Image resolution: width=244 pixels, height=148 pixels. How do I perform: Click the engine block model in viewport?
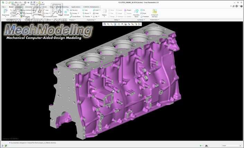(x=115, y=81)
